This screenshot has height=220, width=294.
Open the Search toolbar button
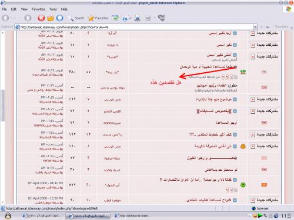point(76,18)
